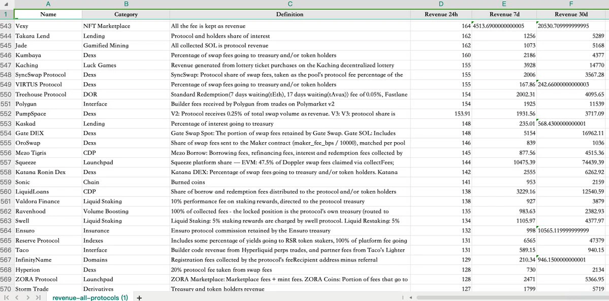Select the Polygun name cell
This screenshot has width=609, height=301.
(x=48, y=104)
